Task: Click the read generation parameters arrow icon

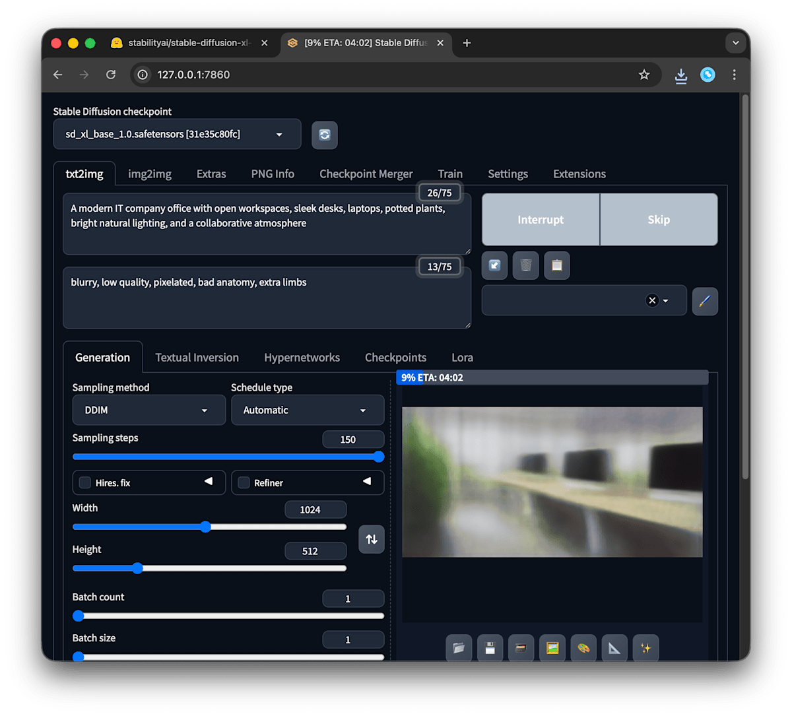Action: click(x=494, y=265)
